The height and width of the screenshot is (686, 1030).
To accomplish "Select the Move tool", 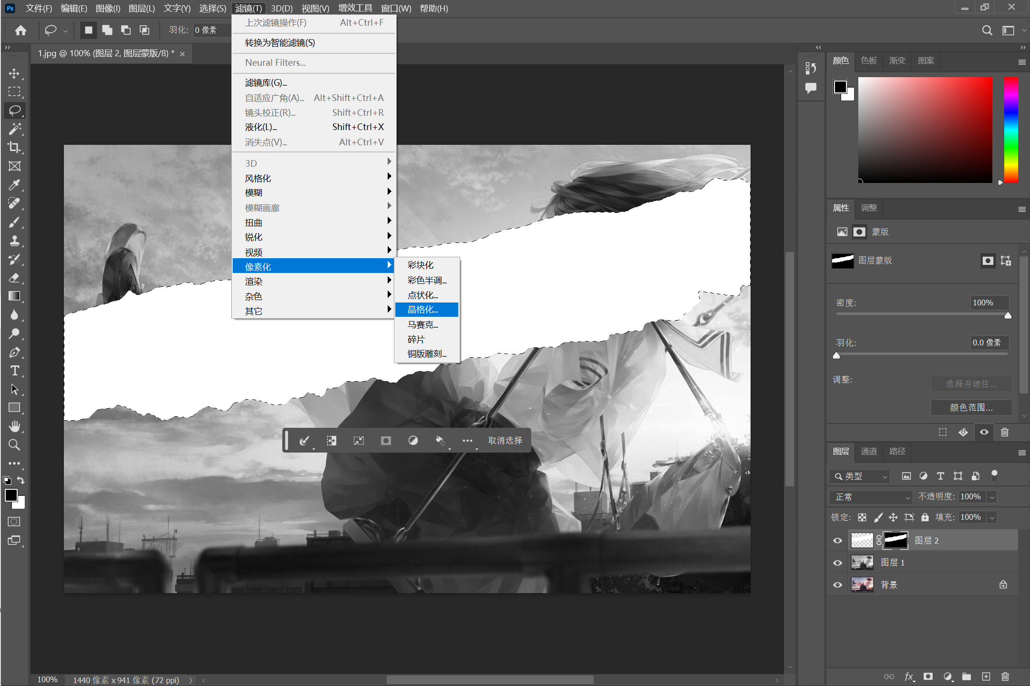I will click(x=14, y=73).
